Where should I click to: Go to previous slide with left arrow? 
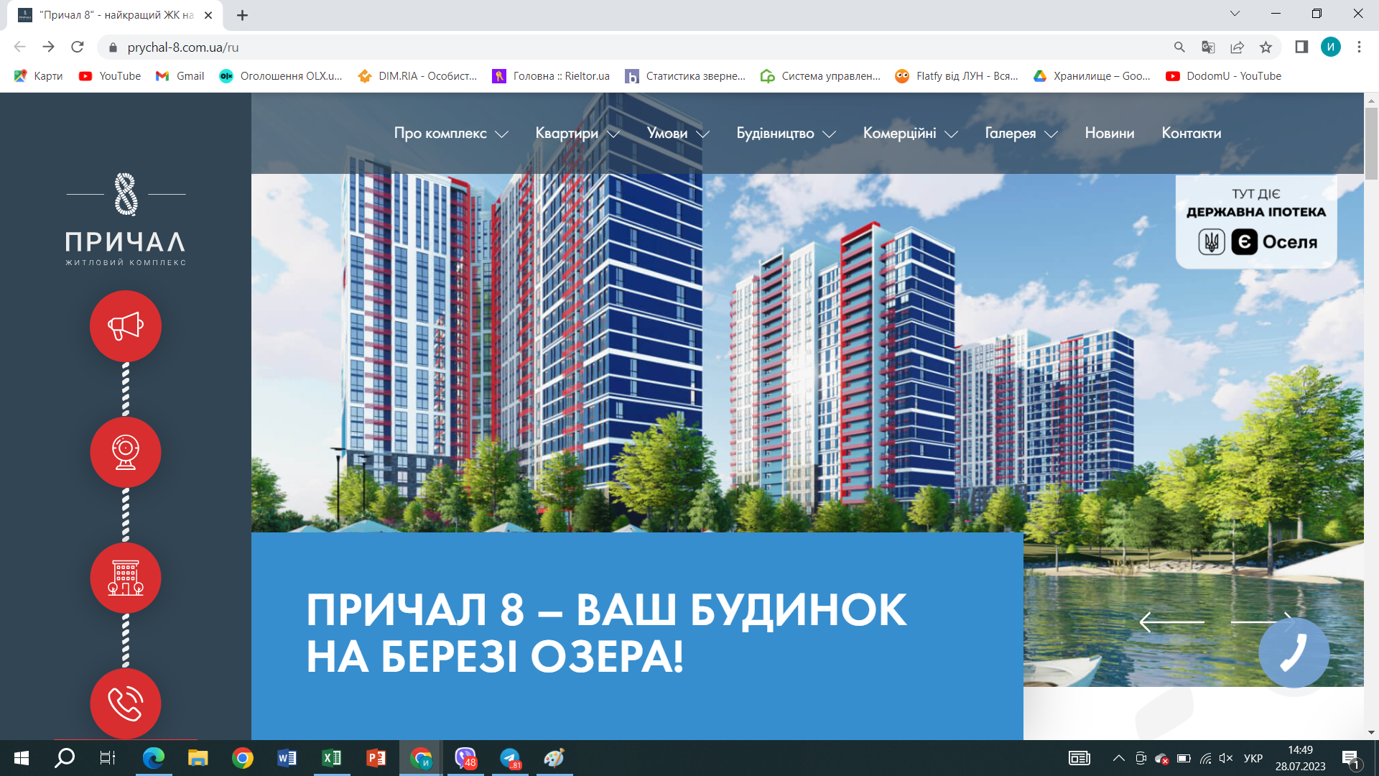click(1171, 622)
